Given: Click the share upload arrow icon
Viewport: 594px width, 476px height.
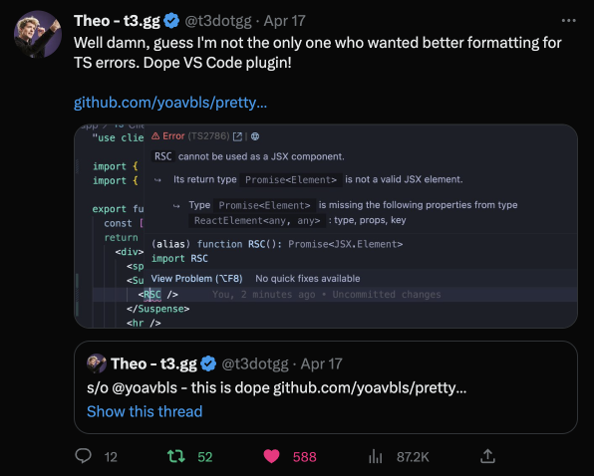Looking at the screenshot, I should [488, 456].
